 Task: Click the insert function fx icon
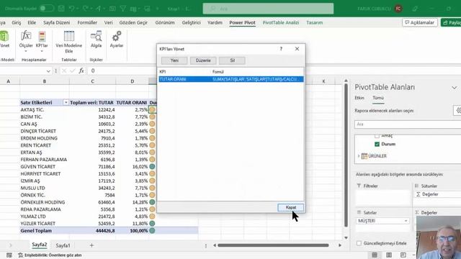coord(81,71)
